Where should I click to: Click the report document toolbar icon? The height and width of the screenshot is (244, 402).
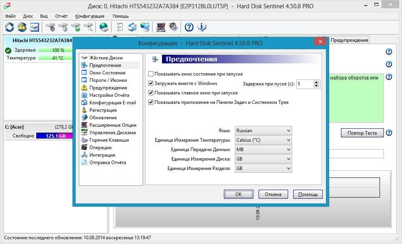pos(120,27)
